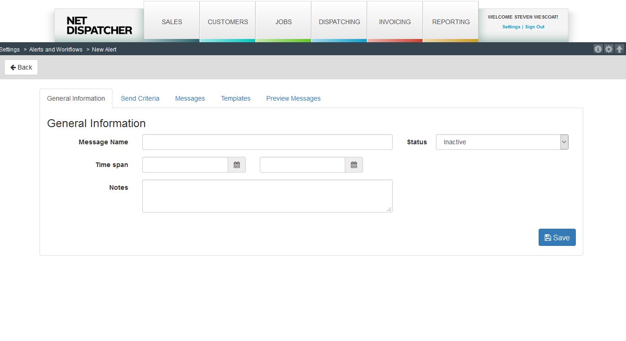Focus the Time span end date field
Image resolution: width=626 pixels, height=341 pixels.
pos(303,165)
